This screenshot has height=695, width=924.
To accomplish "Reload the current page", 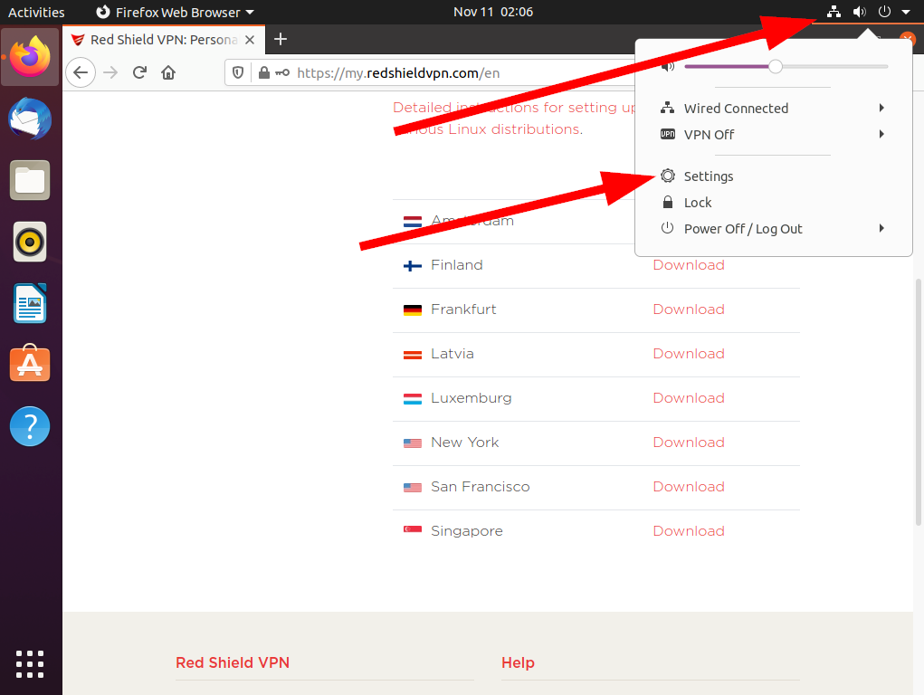I will click(139, 73).
